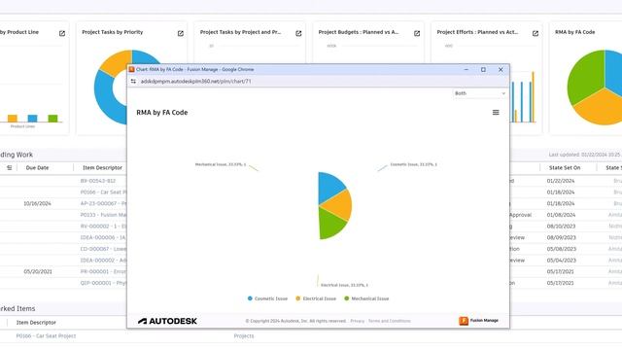This screenshot has height=350, width=622.
Task: Pop out Project Tasks by Project chart
Action: coord(298,33)
